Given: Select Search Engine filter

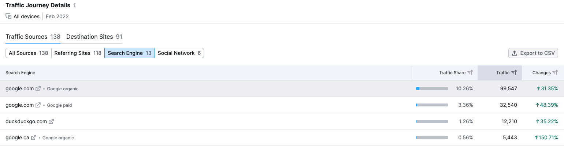Looking at the screenshot, I should point(130,53).
